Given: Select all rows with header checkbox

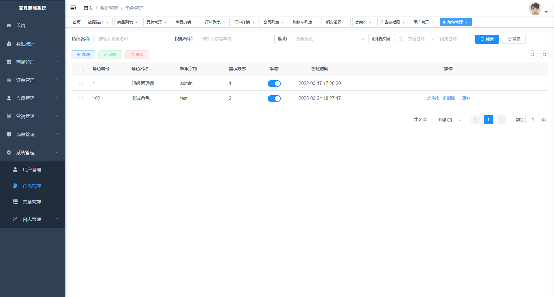Looking at the screenshot, I should (80, 69).
